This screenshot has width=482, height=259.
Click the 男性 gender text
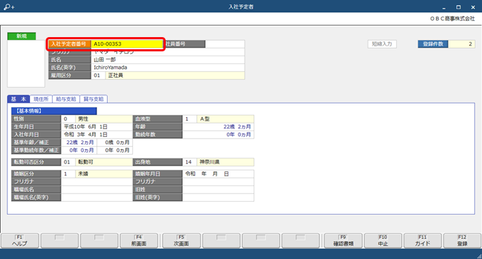point(83,119)
